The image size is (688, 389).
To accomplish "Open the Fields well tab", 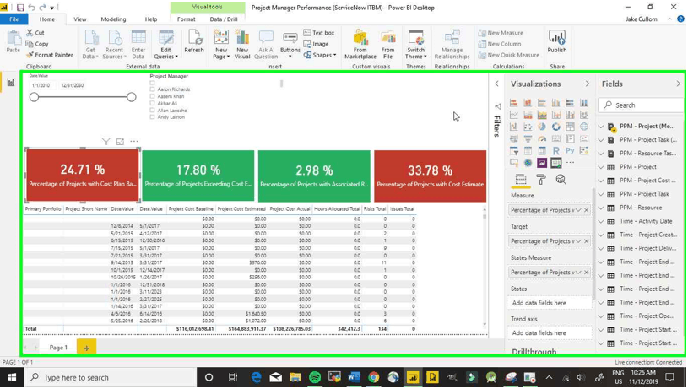I will [x=521, y=180].
